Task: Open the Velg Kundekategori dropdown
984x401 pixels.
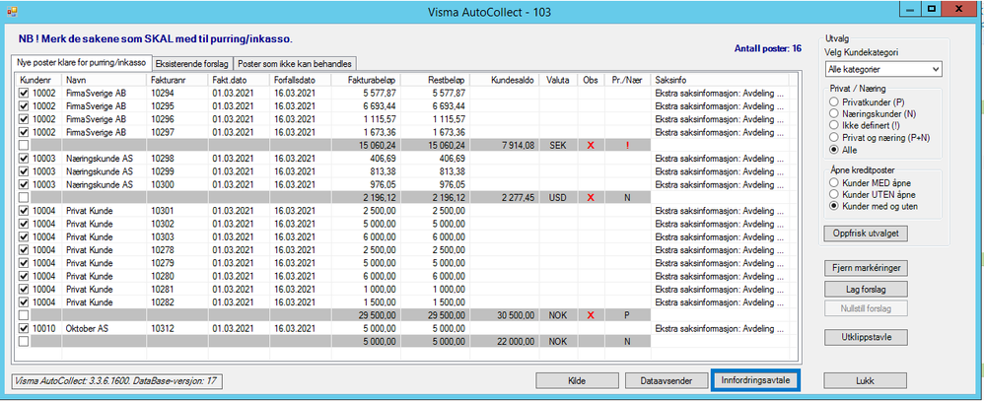Action: [883, 68]
